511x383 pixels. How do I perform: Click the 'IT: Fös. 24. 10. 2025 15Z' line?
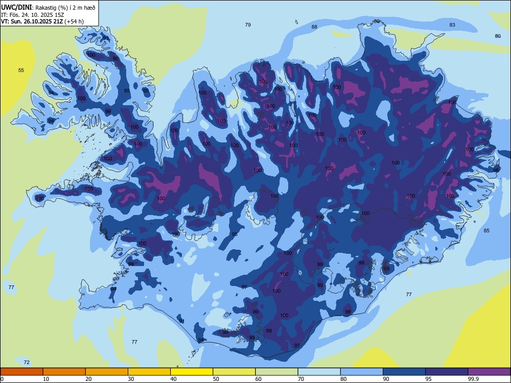(33, 15)
